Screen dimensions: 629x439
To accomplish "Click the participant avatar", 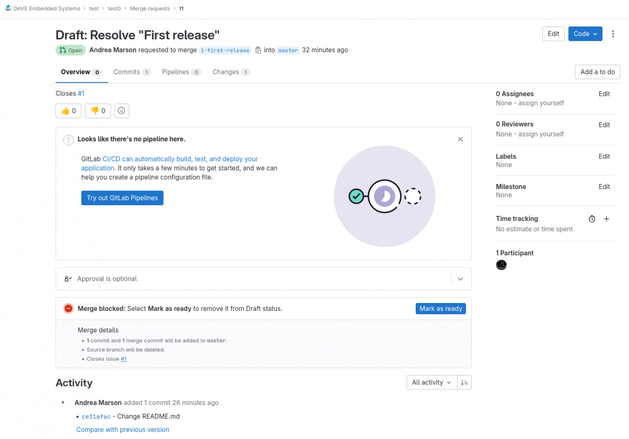I will click(501, 265).
